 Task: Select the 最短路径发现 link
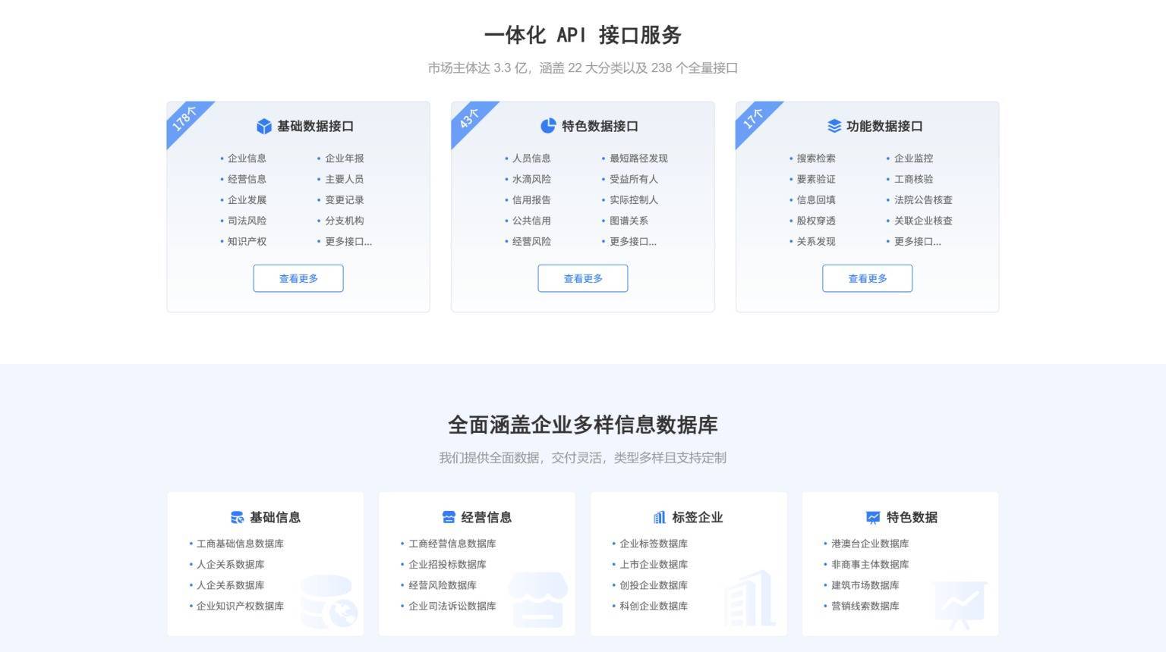point(638,158)
